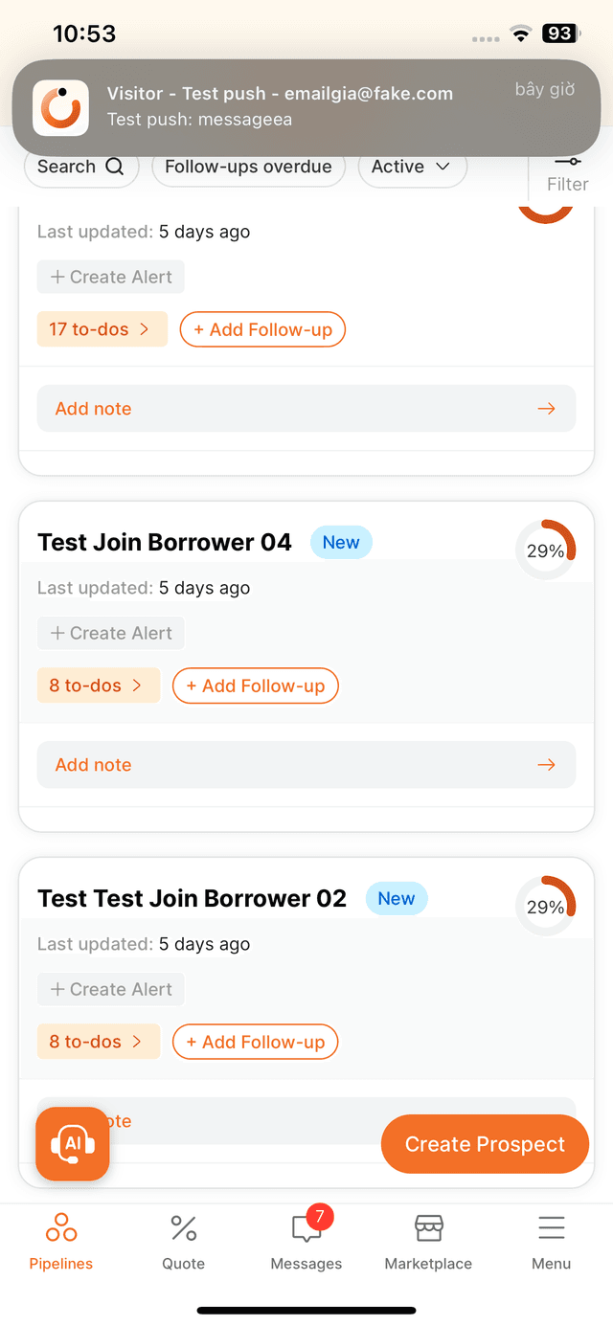This screenshot has width=613, height=1326.
Task: Open the Test Test Join Borrower 02 card title
Action: coord(192,899)
